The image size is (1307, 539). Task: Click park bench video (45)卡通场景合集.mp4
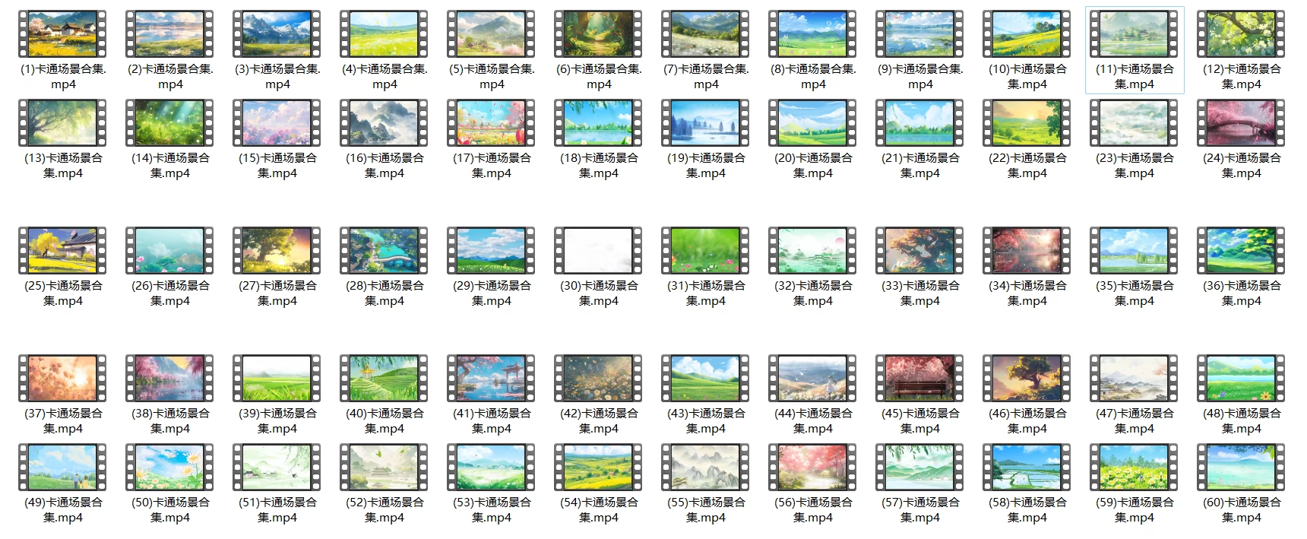tap(920, 378)
